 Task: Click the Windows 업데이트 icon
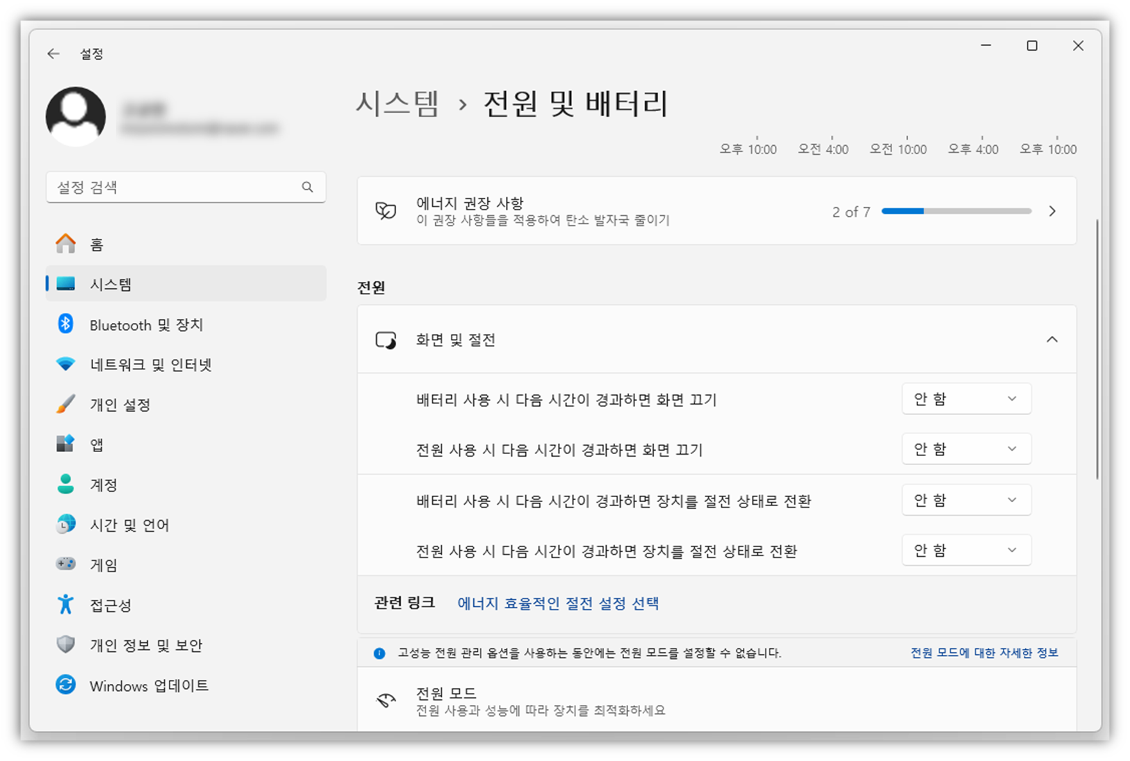click(x=65, y=685)
